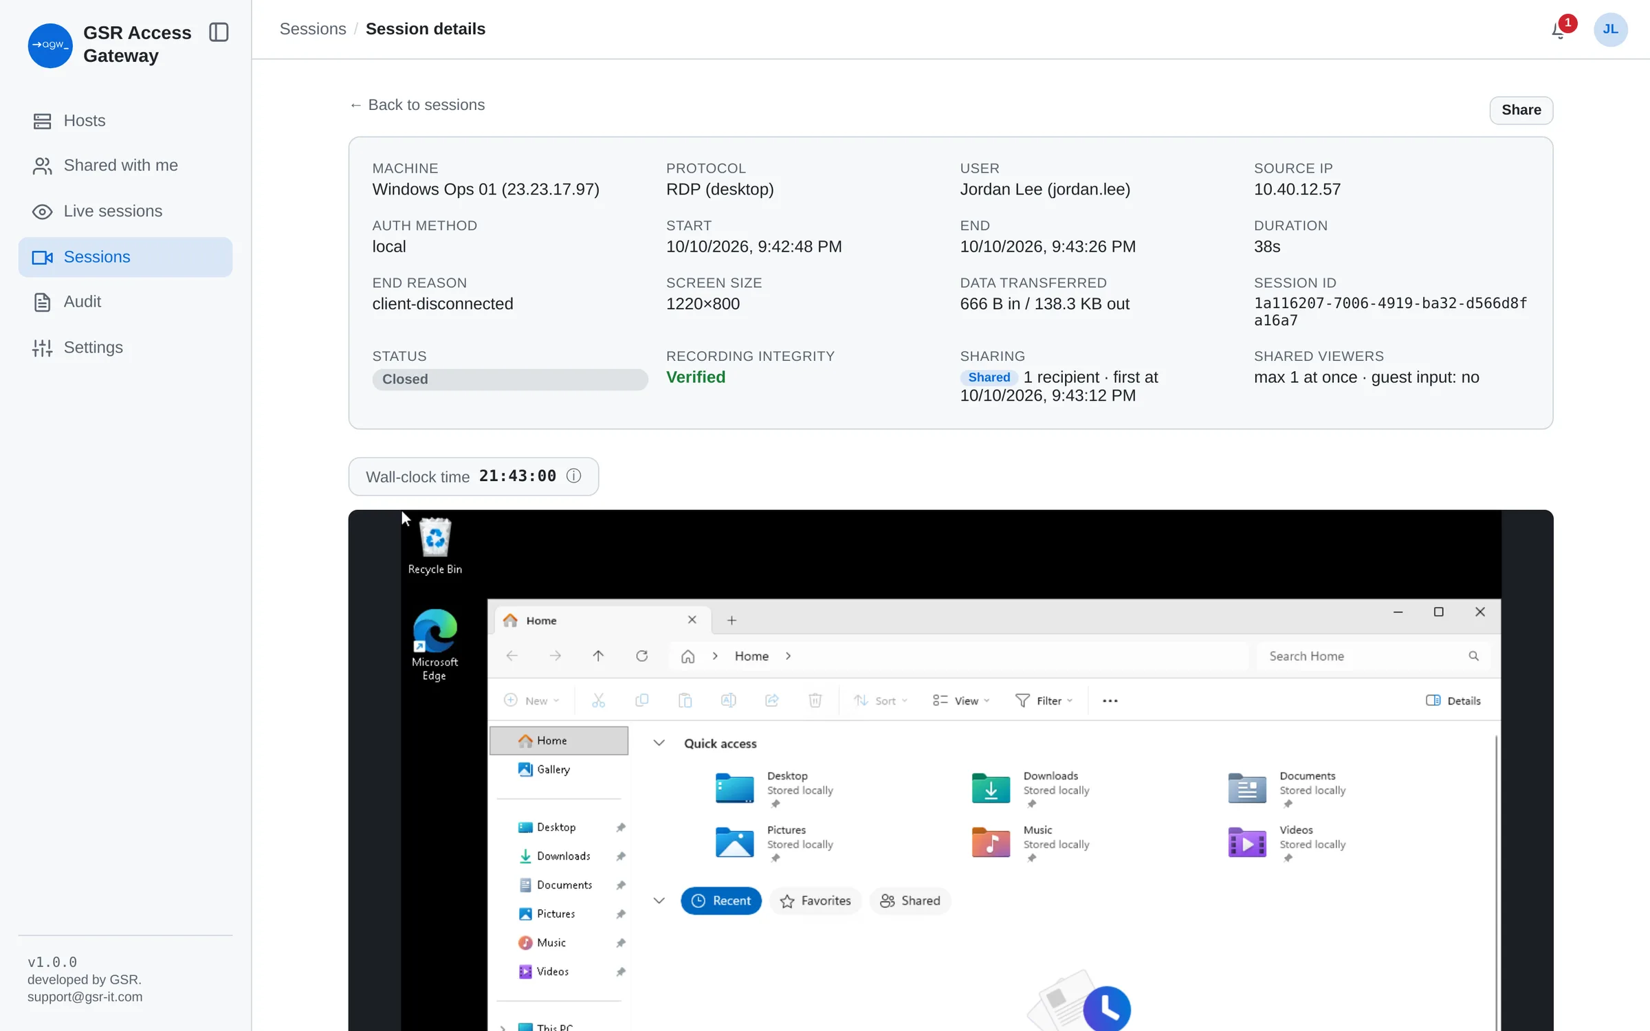Collapse the Recent section chevron

(x=659, y=900)
